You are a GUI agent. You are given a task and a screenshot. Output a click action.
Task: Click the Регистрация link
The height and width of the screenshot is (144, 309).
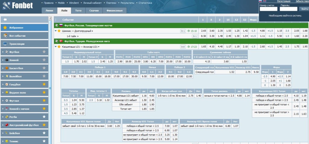[x=284, y=1]
